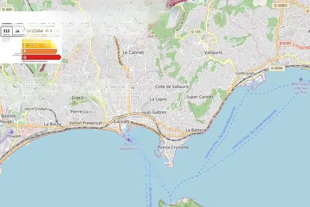Click the La Batterie label

click(x=196, y=130)
